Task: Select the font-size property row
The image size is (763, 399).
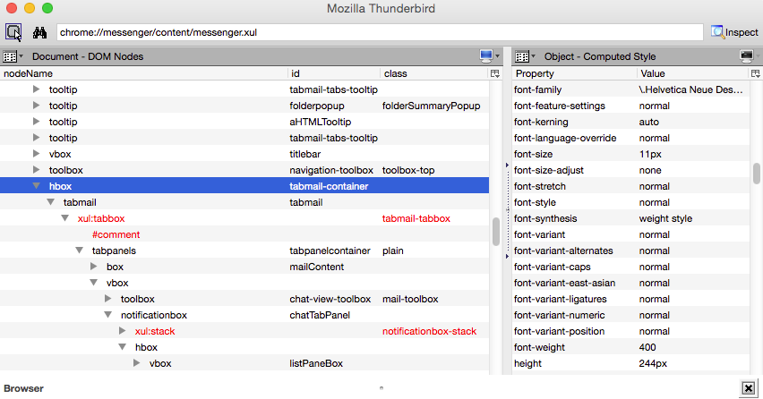Action: tap(630, 154)
